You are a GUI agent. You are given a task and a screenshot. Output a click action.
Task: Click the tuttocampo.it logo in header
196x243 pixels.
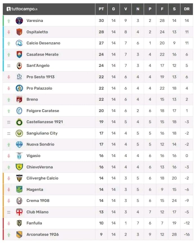[22, 9]
